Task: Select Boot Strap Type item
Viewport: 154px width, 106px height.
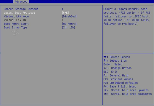Action: click(x=15, y=27)
